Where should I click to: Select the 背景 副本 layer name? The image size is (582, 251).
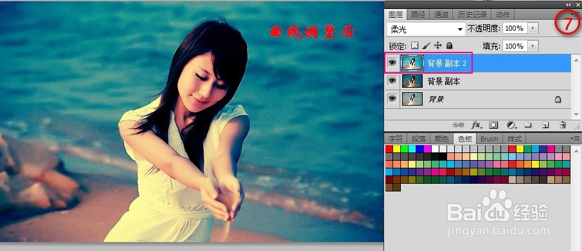pyautogui.click(x=443, y=81)
